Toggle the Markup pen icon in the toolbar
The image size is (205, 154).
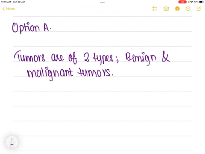pos(177,9)
